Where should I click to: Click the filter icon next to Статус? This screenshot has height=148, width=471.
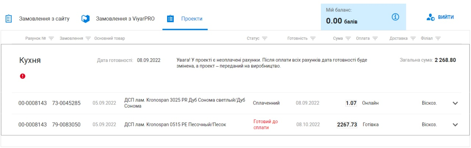point(265,38)
